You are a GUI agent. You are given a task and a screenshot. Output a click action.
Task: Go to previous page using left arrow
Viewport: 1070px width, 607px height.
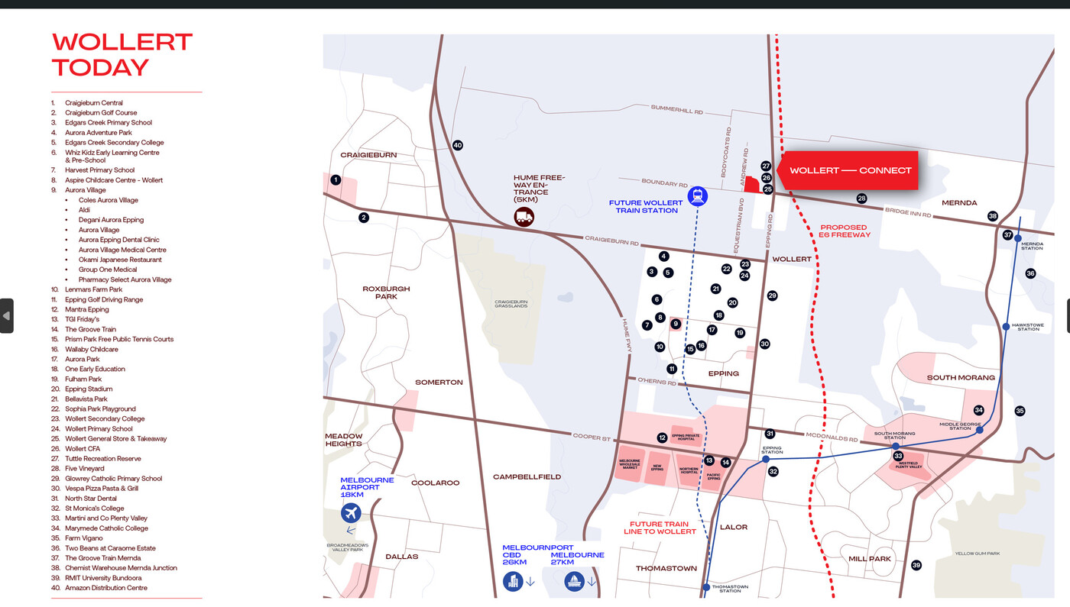tap(6, 315)
